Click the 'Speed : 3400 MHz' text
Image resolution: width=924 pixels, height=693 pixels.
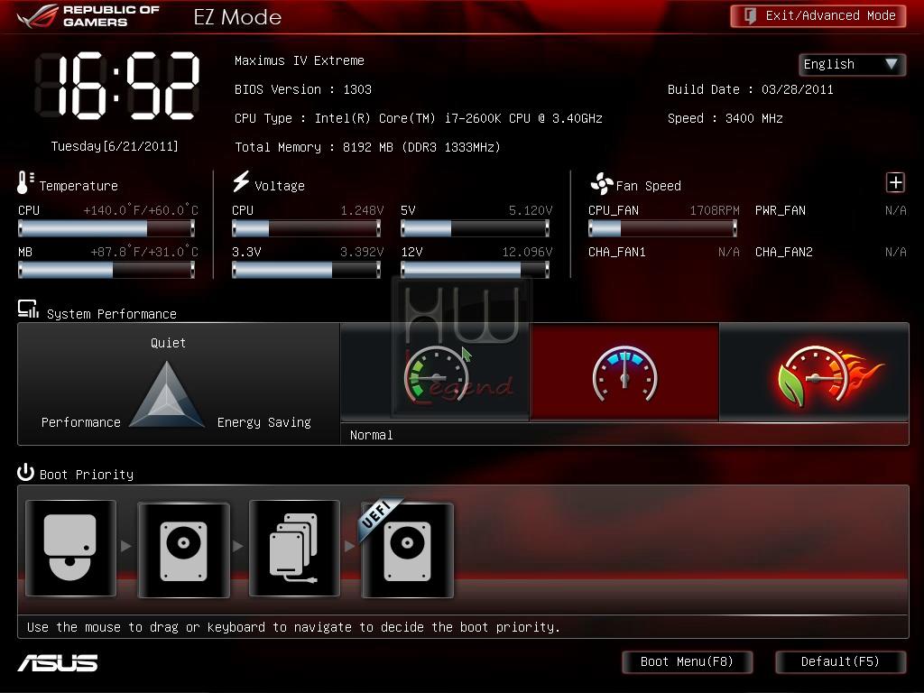725,118
